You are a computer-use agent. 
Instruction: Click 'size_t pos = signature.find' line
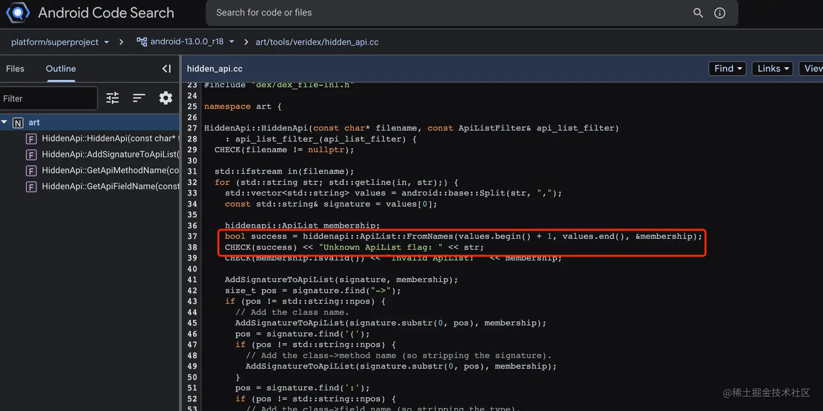tap(313, 290)
